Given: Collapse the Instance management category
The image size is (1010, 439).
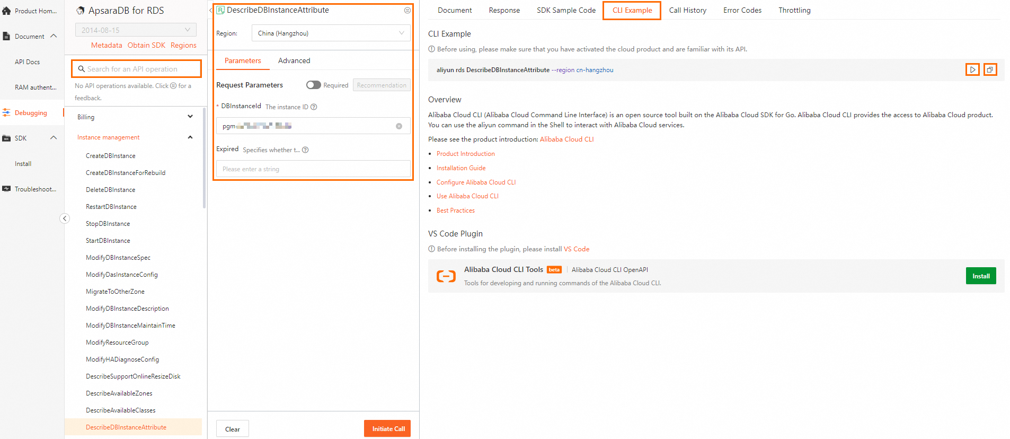Looking at the screenshot, I should (x=190, y=137).
